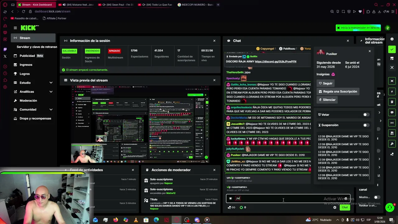
Task: Select the 'vip <username>' command suggestion
Action: coord(268,188)
